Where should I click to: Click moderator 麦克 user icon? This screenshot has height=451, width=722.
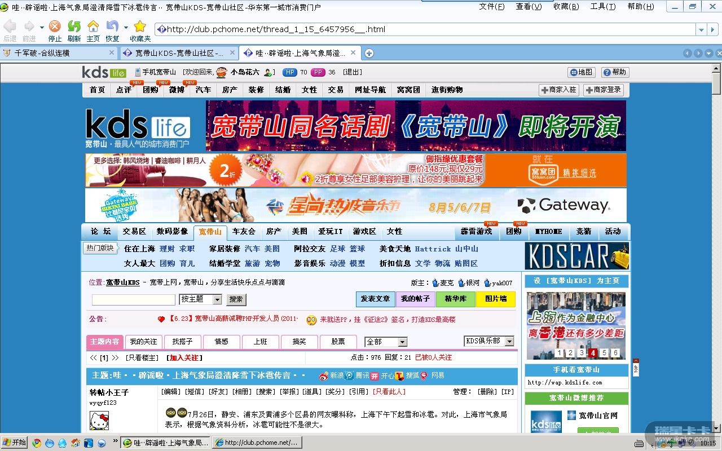click(x=435, y=283)
